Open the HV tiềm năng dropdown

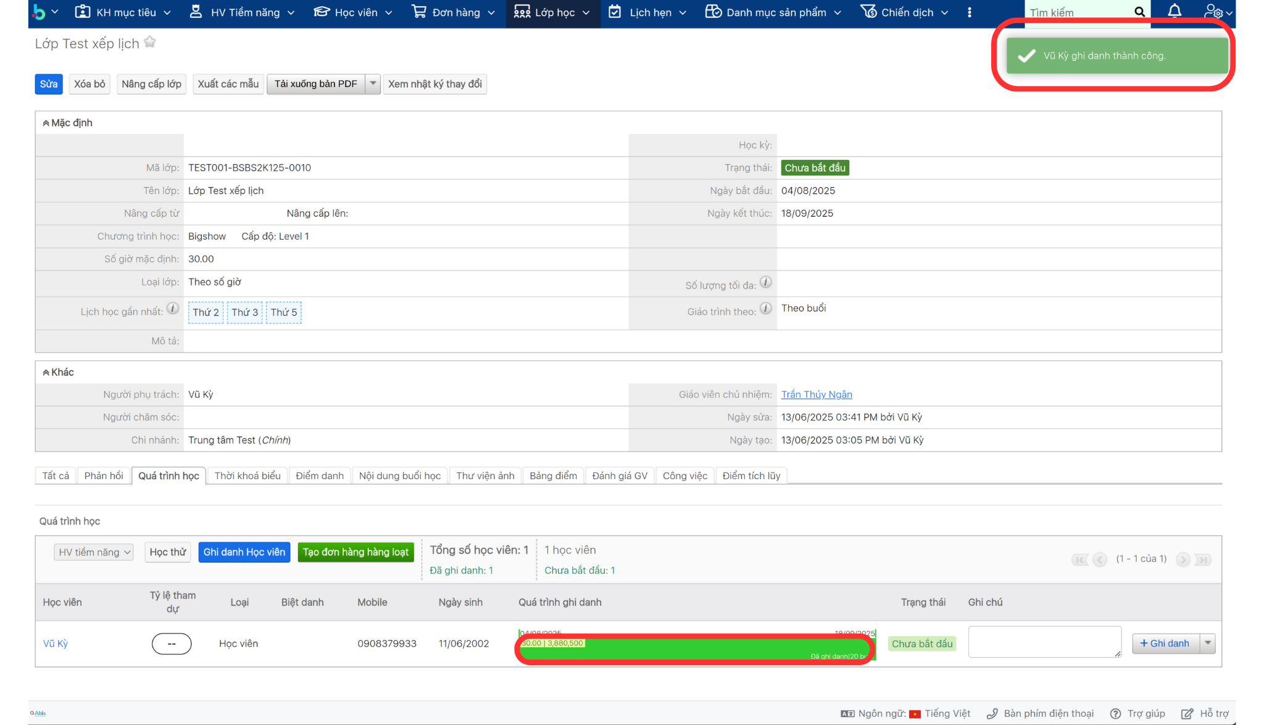(x=94, y=552)
